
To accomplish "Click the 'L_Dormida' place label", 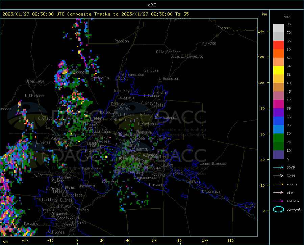I will 211,191.
